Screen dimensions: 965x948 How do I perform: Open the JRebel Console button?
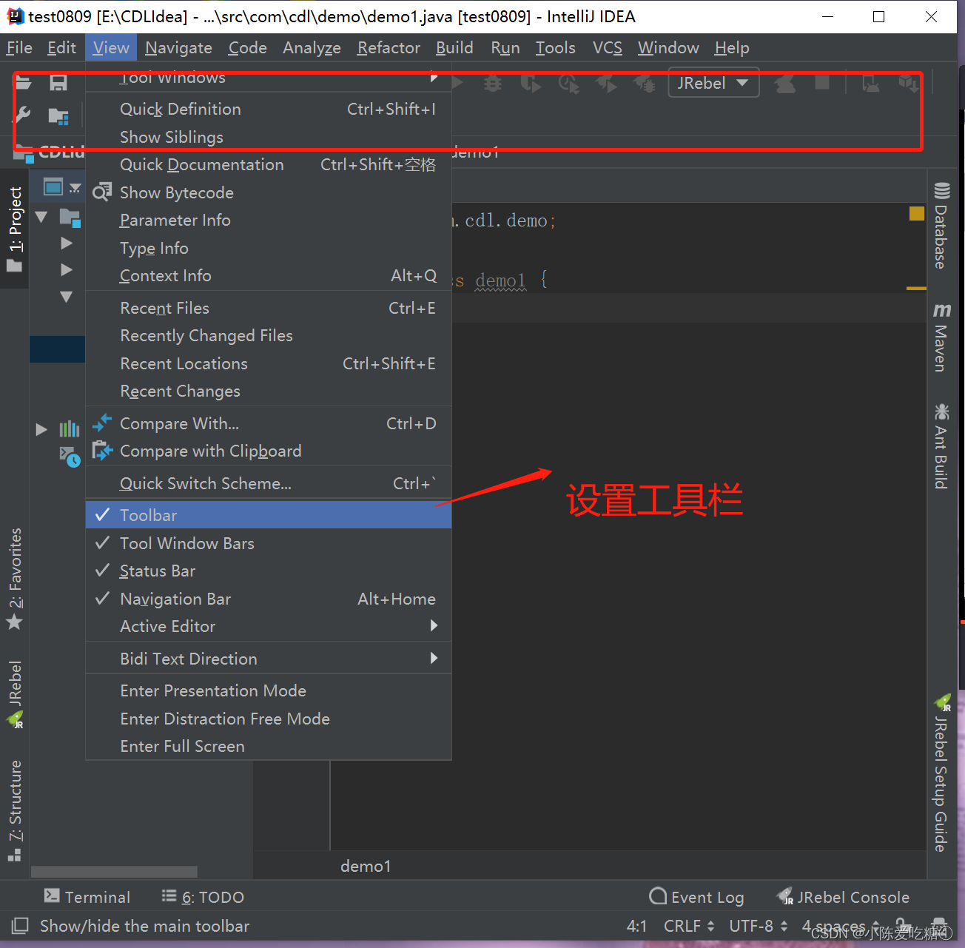tap(843, 897)
